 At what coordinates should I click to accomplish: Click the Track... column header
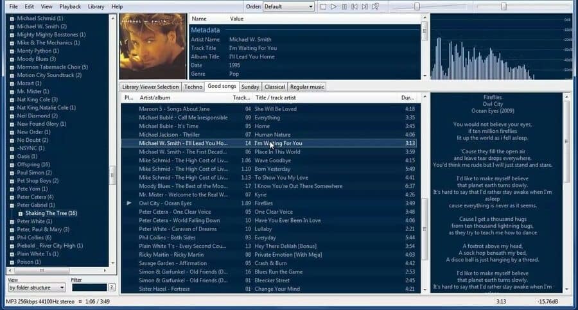[x=242, y=98]
